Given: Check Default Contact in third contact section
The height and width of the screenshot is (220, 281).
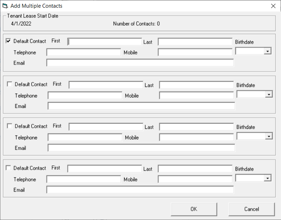Looking at the screenshot, I should point(9,126).
